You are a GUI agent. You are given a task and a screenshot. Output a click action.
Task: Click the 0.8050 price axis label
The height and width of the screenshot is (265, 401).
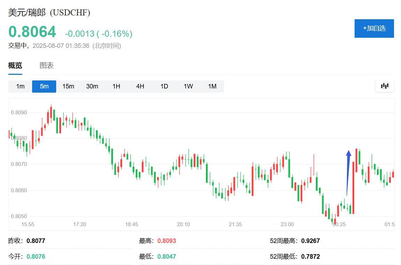coord(19,216)
